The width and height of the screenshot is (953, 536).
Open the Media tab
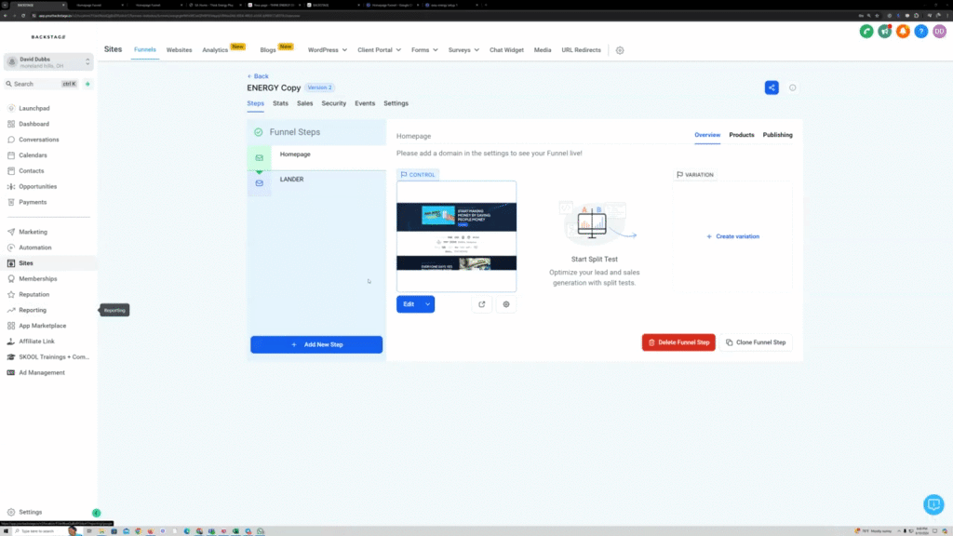543,50
